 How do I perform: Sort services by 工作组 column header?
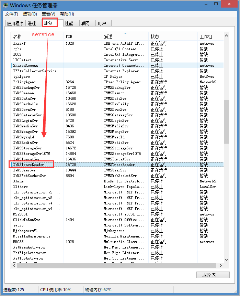pyautogui.click(x=210, y=36)
